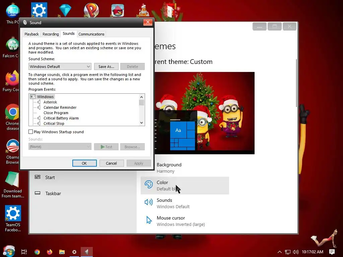Open the Sound Scheme dropdown
The width and height of the screenshot is (343, 257).
pyautogui.click(x=60, y=67)
